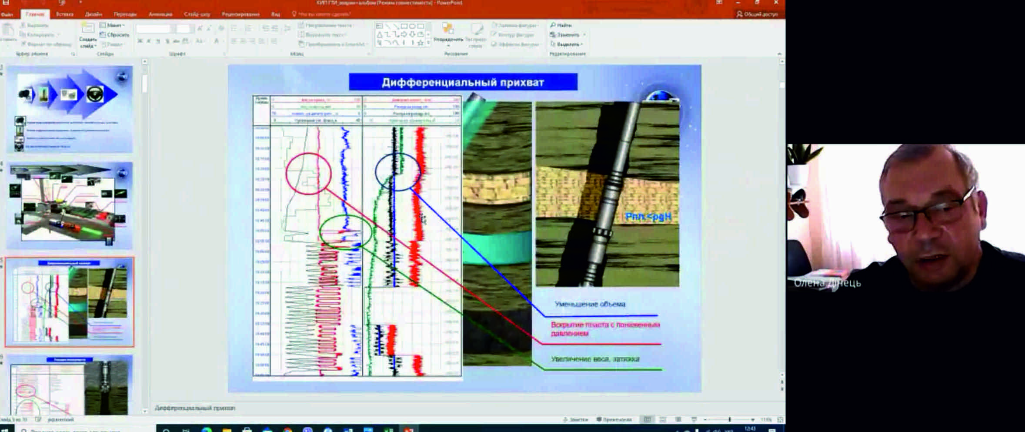Expand the shapes gallery more arrow

click(428, 43)
